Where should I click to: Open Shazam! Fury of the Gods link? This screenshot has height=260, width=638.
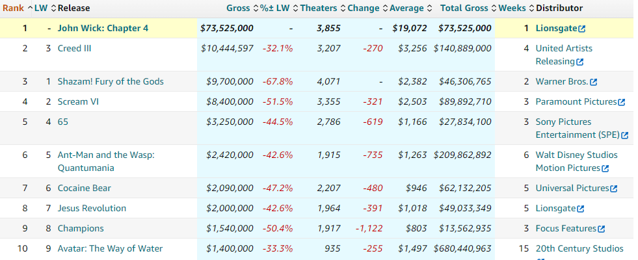coord(111,81)
